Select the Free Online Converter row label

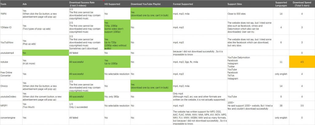coord(11,74)
